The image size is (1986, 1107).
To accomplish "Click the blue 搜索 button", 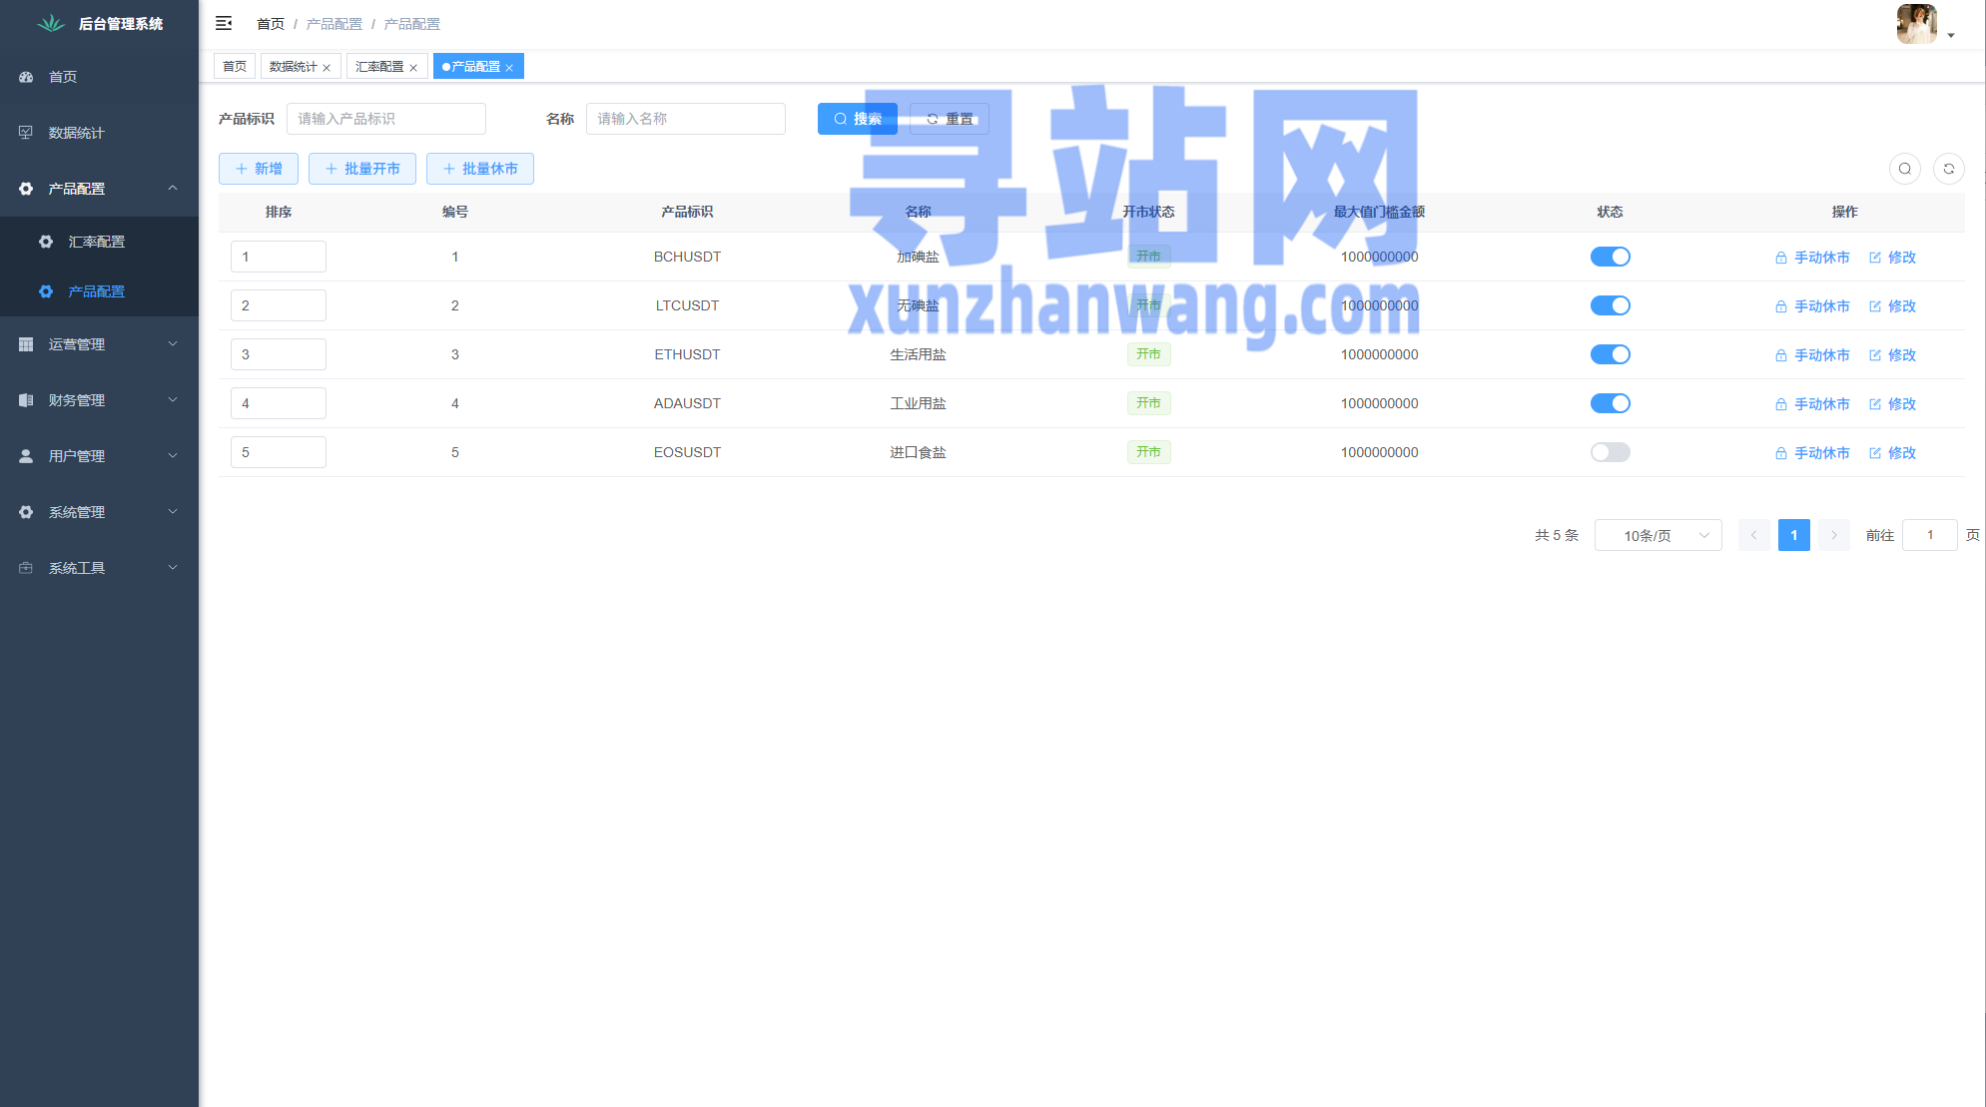I will click(x=857, y=119).
